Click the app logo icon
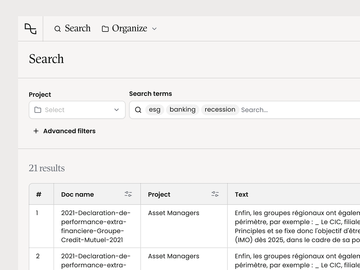360x270 pixels. point(30,29)
